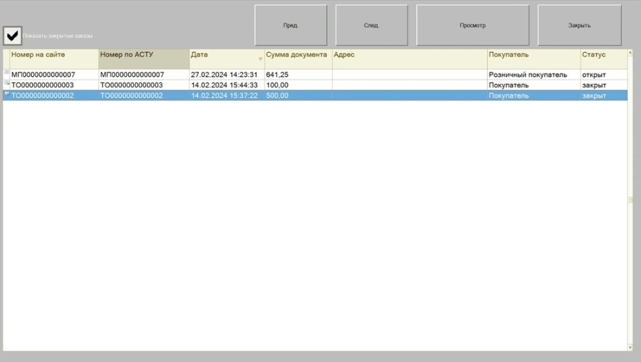Click row icon for order МП0000000000007
The image size is (641, 362).
pyautogui.click(x=6, y=73)
